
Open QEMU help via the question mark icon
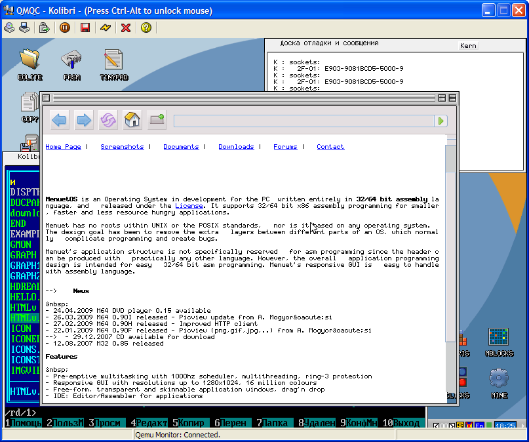[x=146, y=27]
